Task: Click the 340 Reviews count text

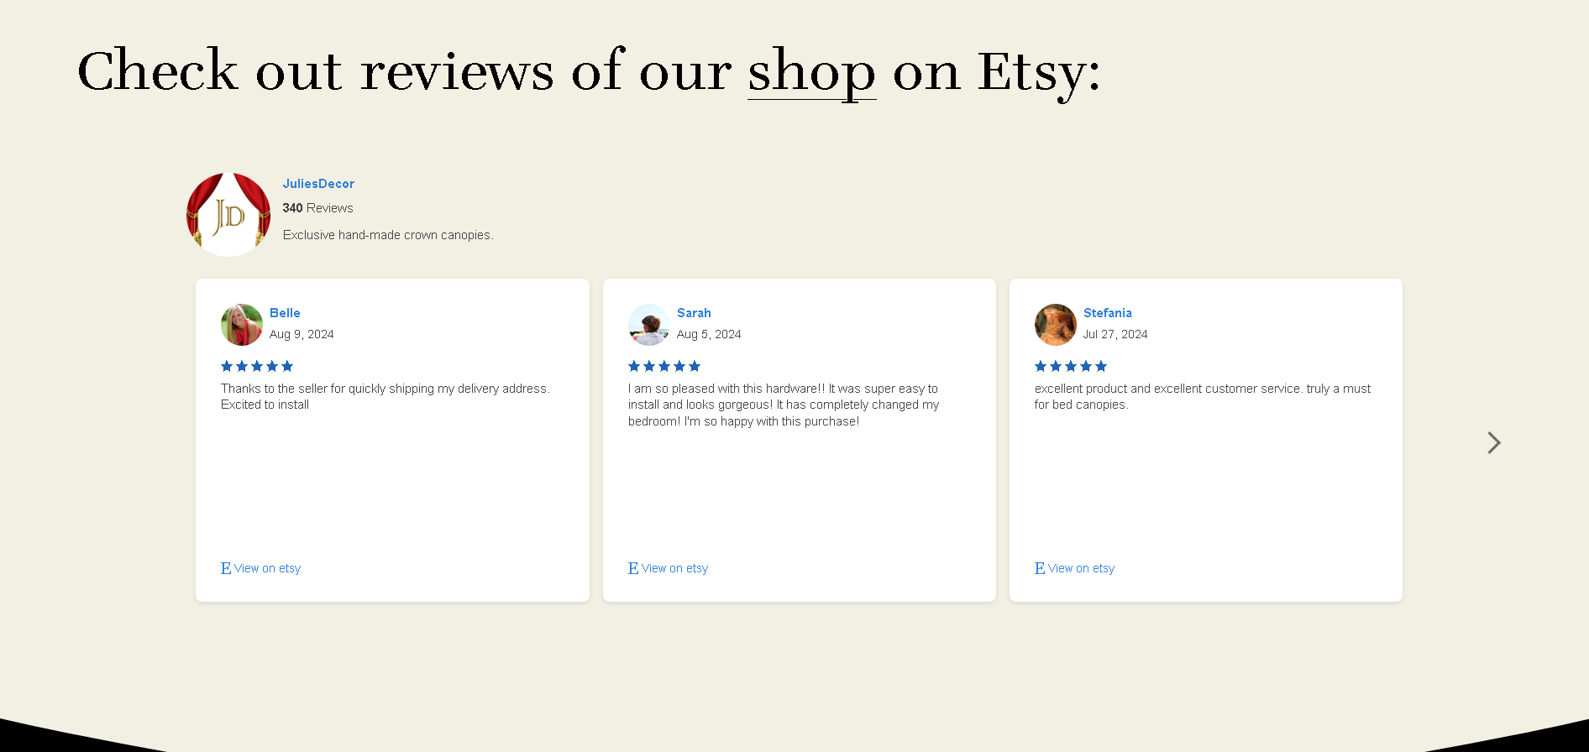Action: [x=317, y=208]
